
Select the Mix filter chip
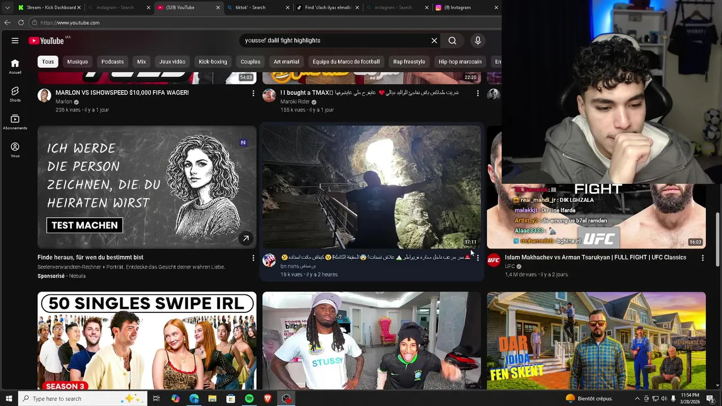pyautogui.click(x=142, y=61)
